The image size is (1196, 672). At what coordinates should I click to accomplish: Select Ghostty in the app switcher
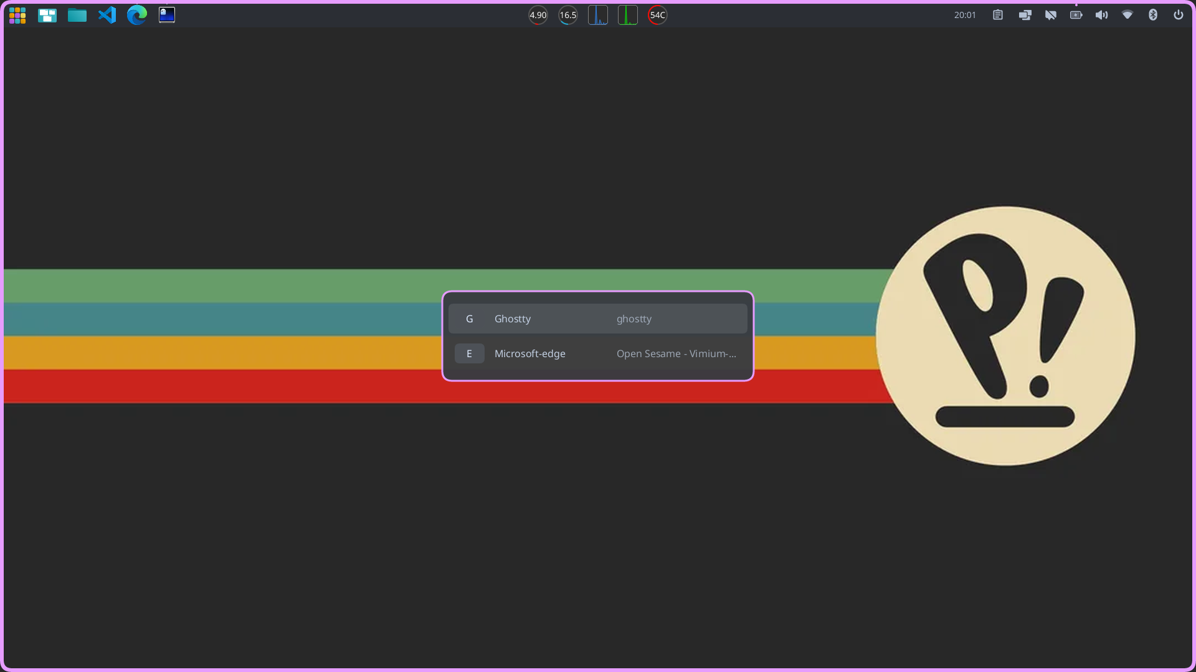click(x=598, y=318)
